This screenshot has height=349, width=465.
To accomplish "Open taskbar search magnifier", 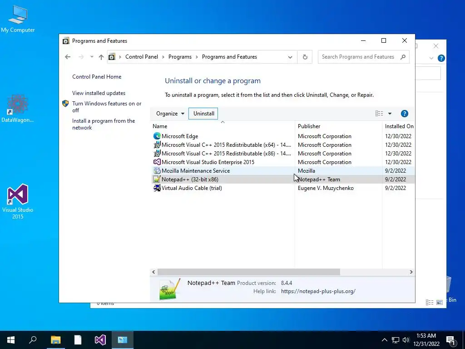I will [33, 339].
